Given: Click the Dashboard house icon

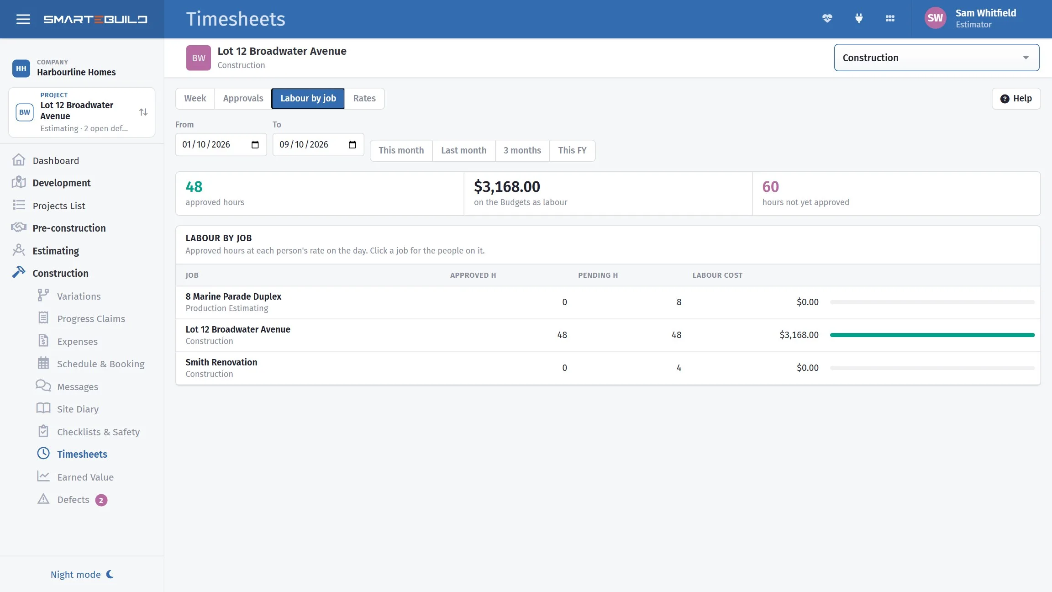Looking at the screenshot, I should click(x=19, y=160).
